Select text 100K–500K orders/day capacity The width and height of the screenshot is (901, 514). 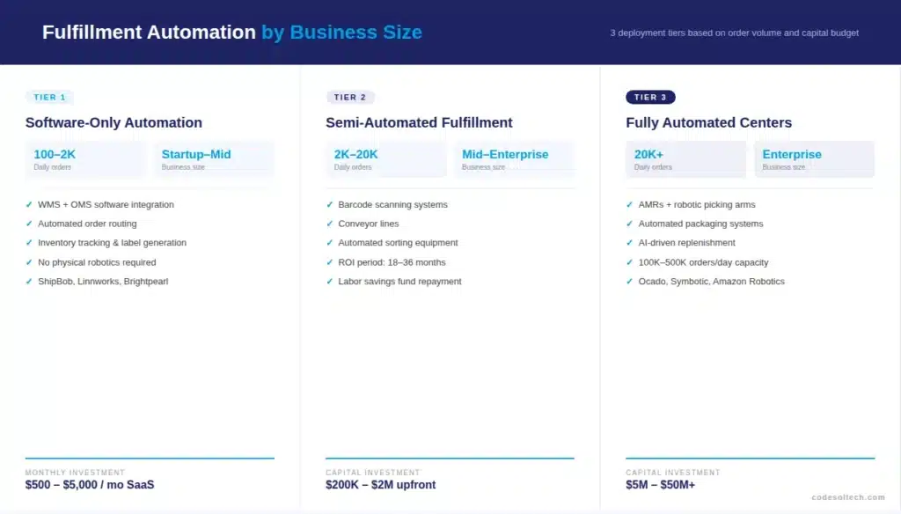point(703,262)
